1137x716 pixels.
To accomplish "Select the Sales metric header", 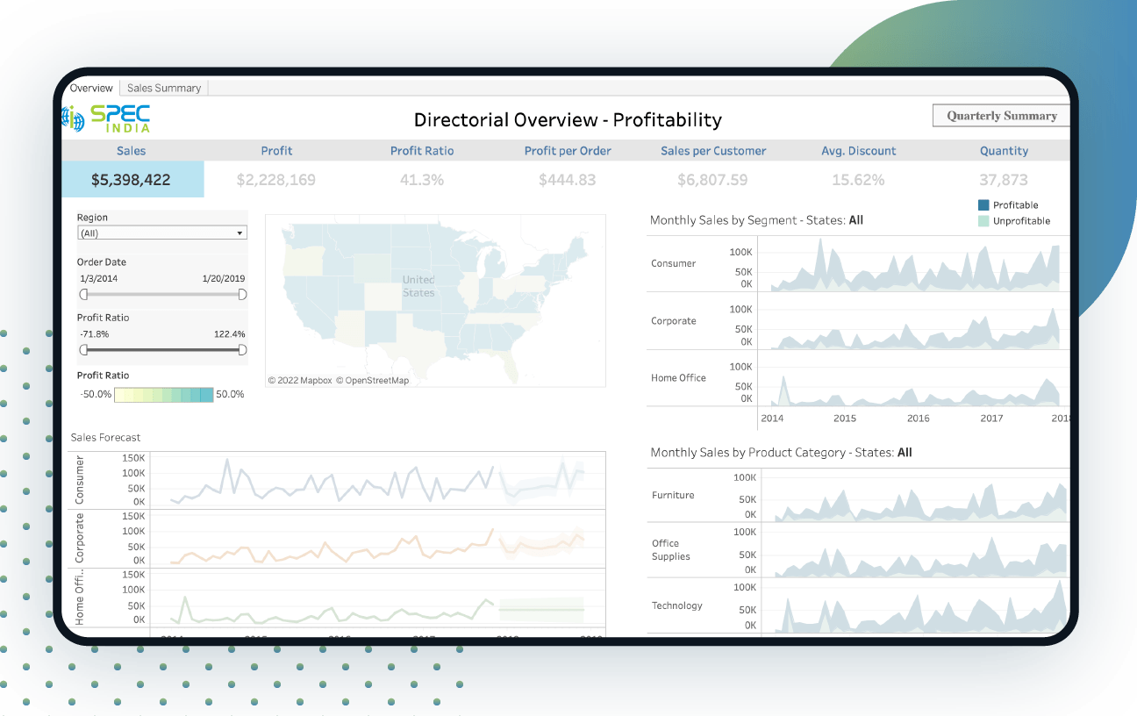I will 132,151.
